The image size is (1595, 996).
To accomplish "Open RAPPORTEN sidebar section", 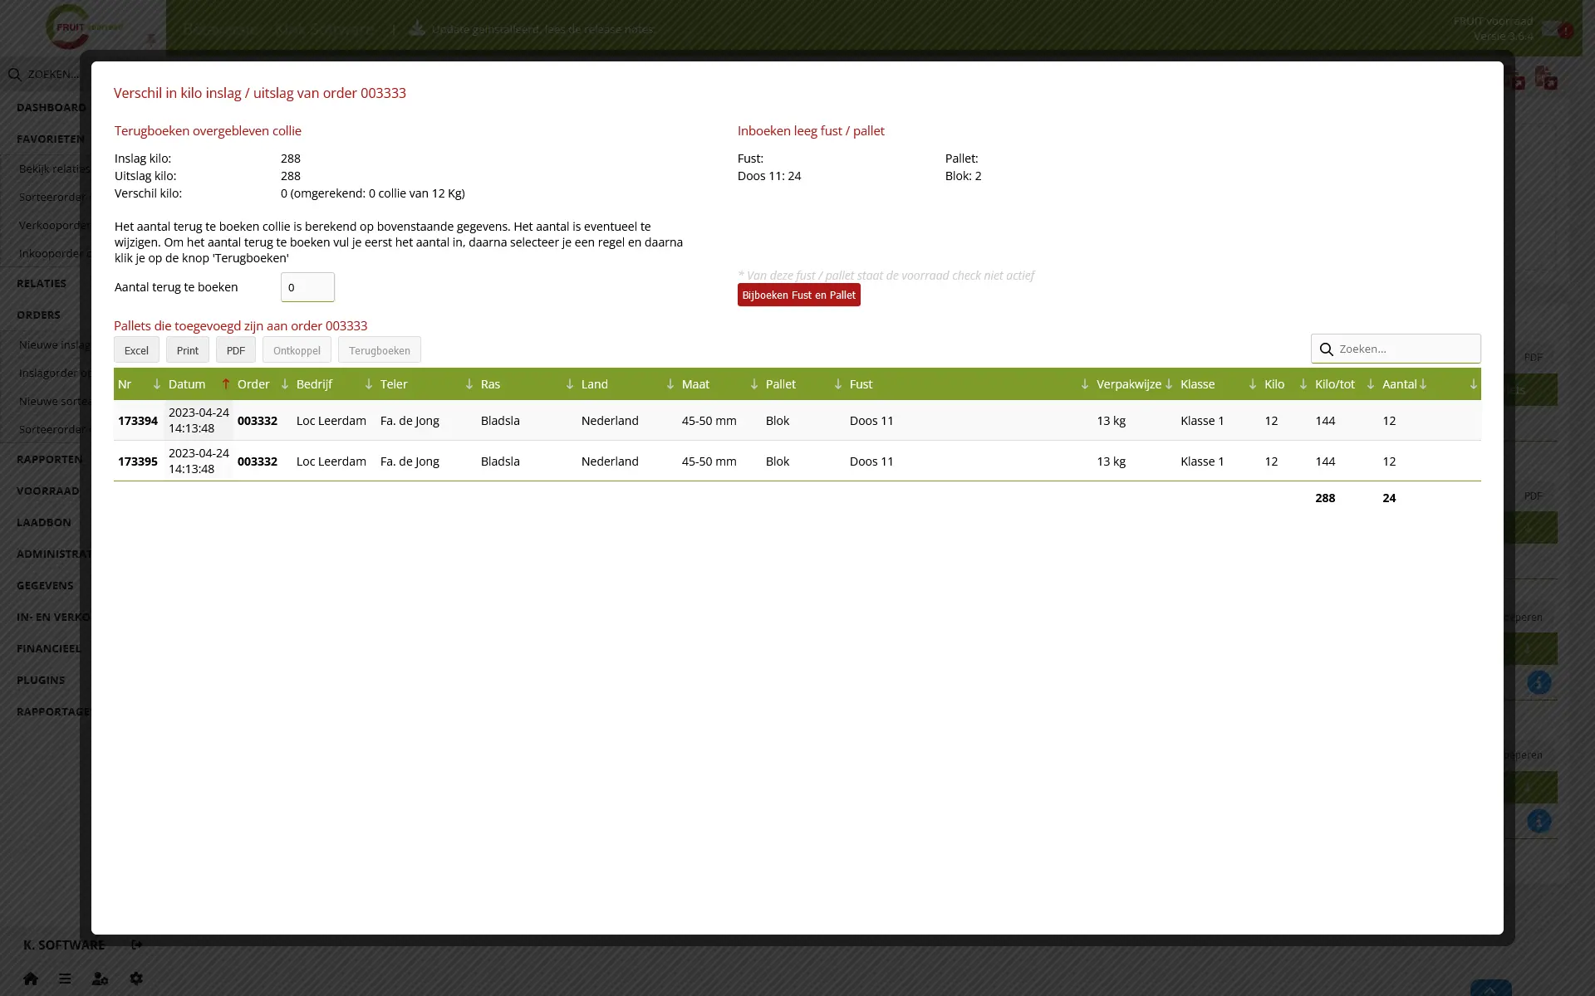I will 50,459.
